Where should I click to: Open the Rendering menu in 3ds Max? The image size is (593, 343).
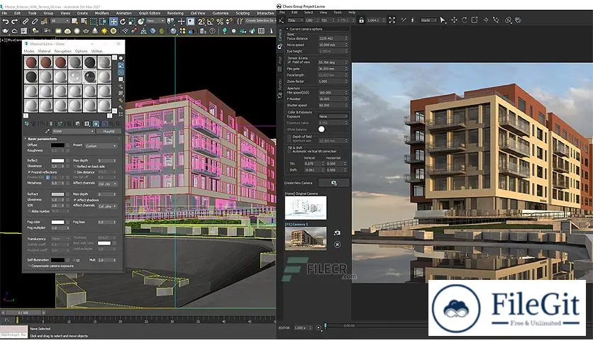click(175, 13)
